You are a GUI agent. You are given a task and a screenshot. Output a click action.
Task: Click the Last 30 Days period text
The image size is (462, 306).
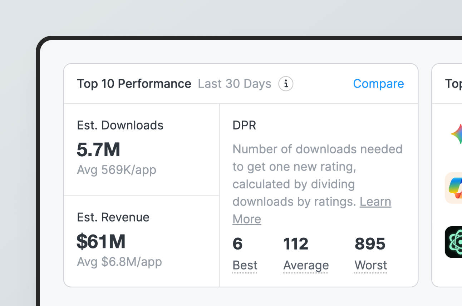click(x=235, y=84)
